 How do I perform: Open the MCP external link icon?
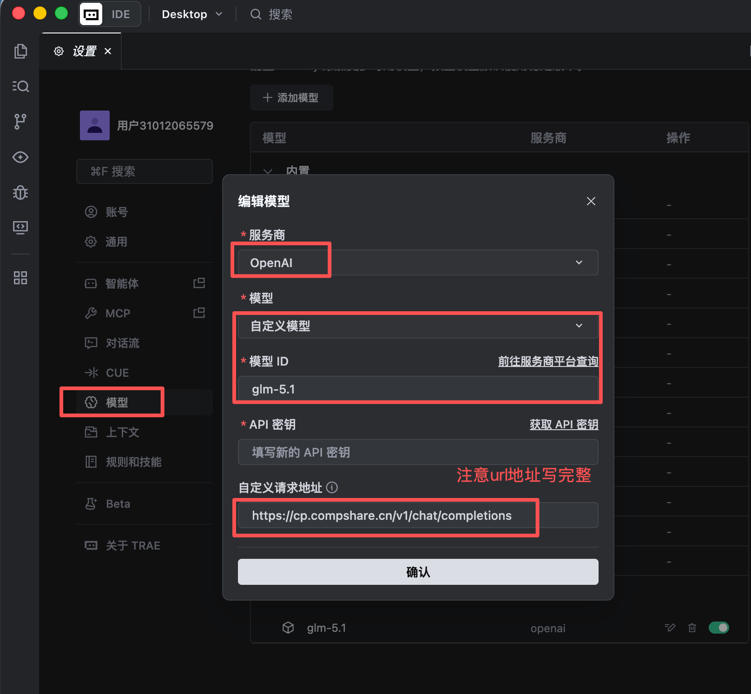(x=199, y=313)
